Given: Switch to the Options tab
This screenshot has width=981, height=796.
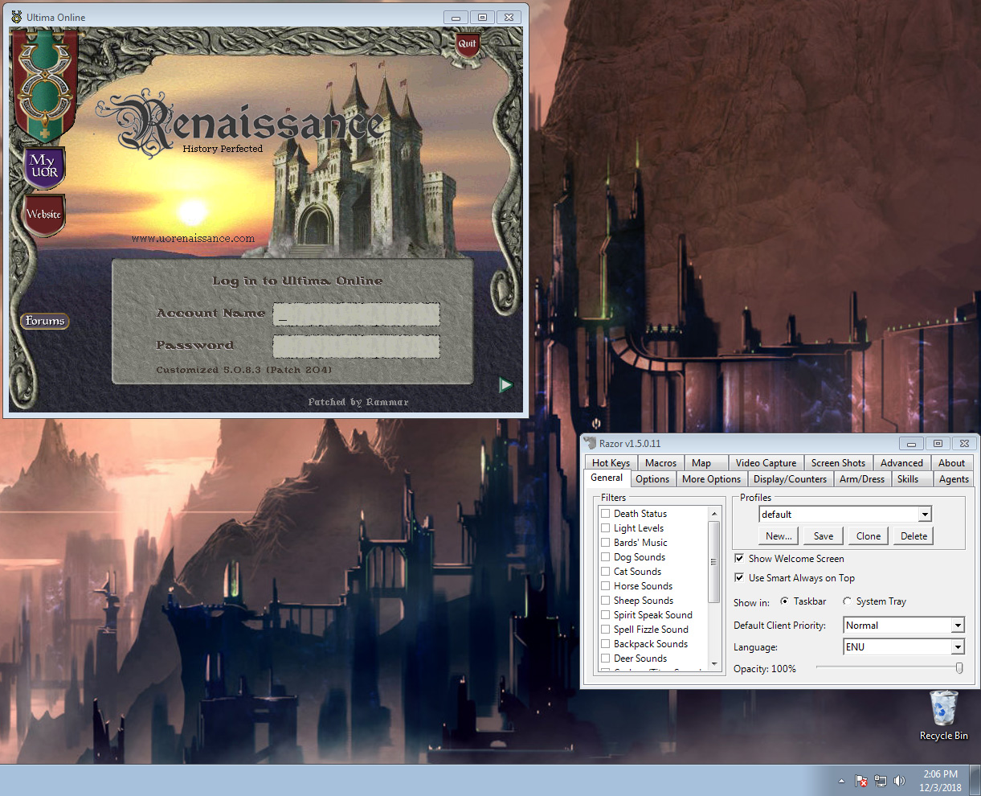Looking at the screenshot, I should (x=652, y=479).
